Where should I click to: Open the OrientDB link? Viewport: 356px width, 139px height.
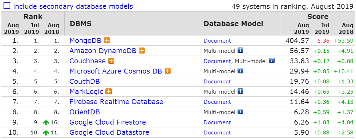coord(85,112)
